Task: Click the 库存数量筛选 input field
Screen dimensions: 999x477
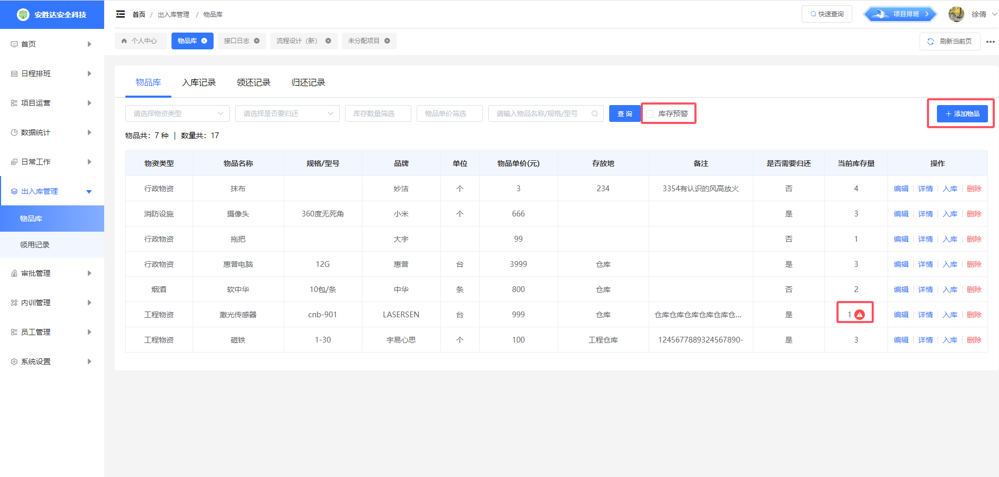Action: click(x=378, y=113)
